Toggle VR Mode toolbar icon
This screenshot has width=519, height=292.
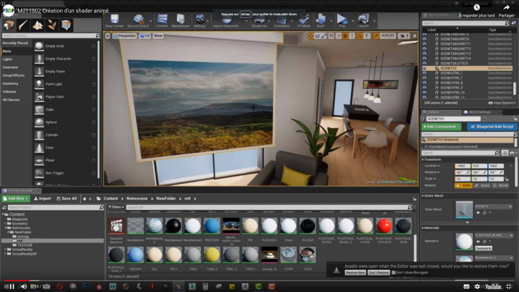(304, 21)
